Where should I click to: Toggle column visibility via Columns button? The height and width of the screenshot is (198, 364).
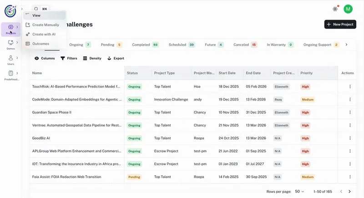45,58
